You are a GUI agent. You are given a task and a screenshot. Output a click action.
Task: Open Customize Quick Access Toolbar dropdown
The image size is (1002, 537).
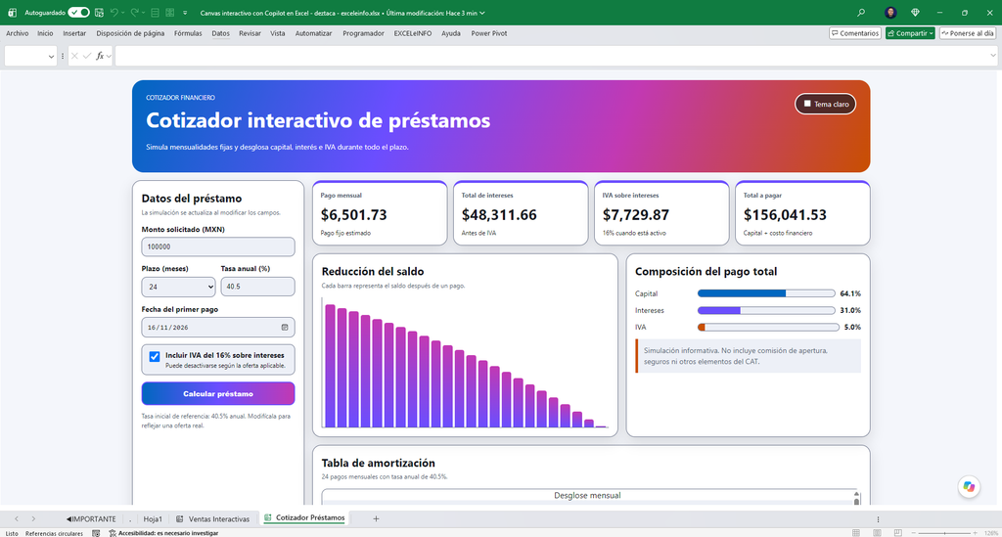185,13
